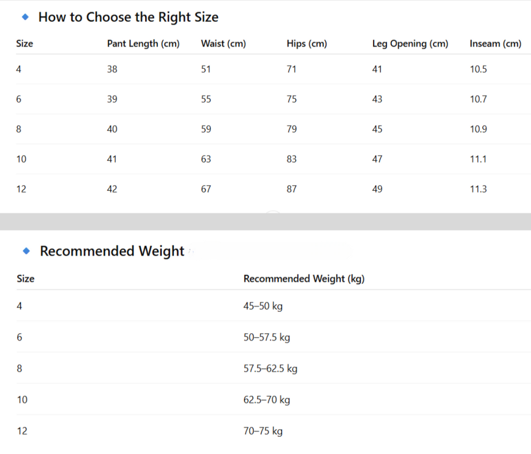Select the "70–75 kg" weight cell
Image resolution: width=531 pixels, height=454 pixels.
tap(263, 431)
